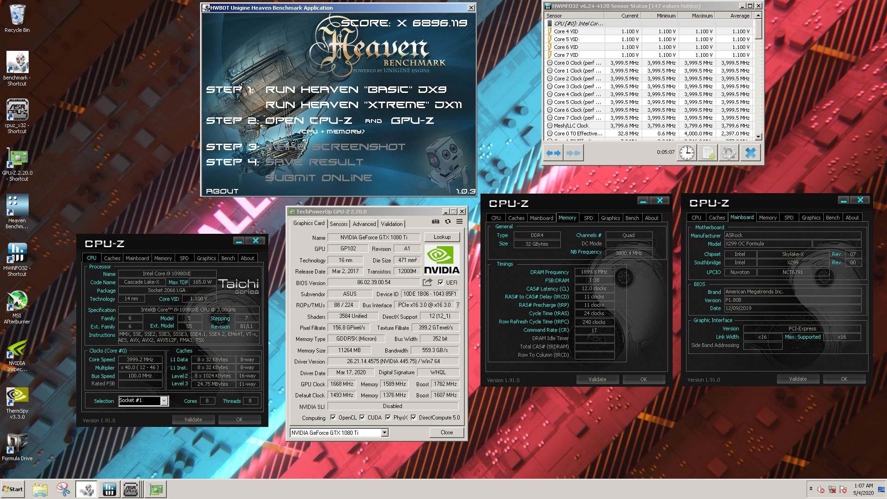
Task: Switch to HWiNFO taskbar button
Action: (109, 489)
